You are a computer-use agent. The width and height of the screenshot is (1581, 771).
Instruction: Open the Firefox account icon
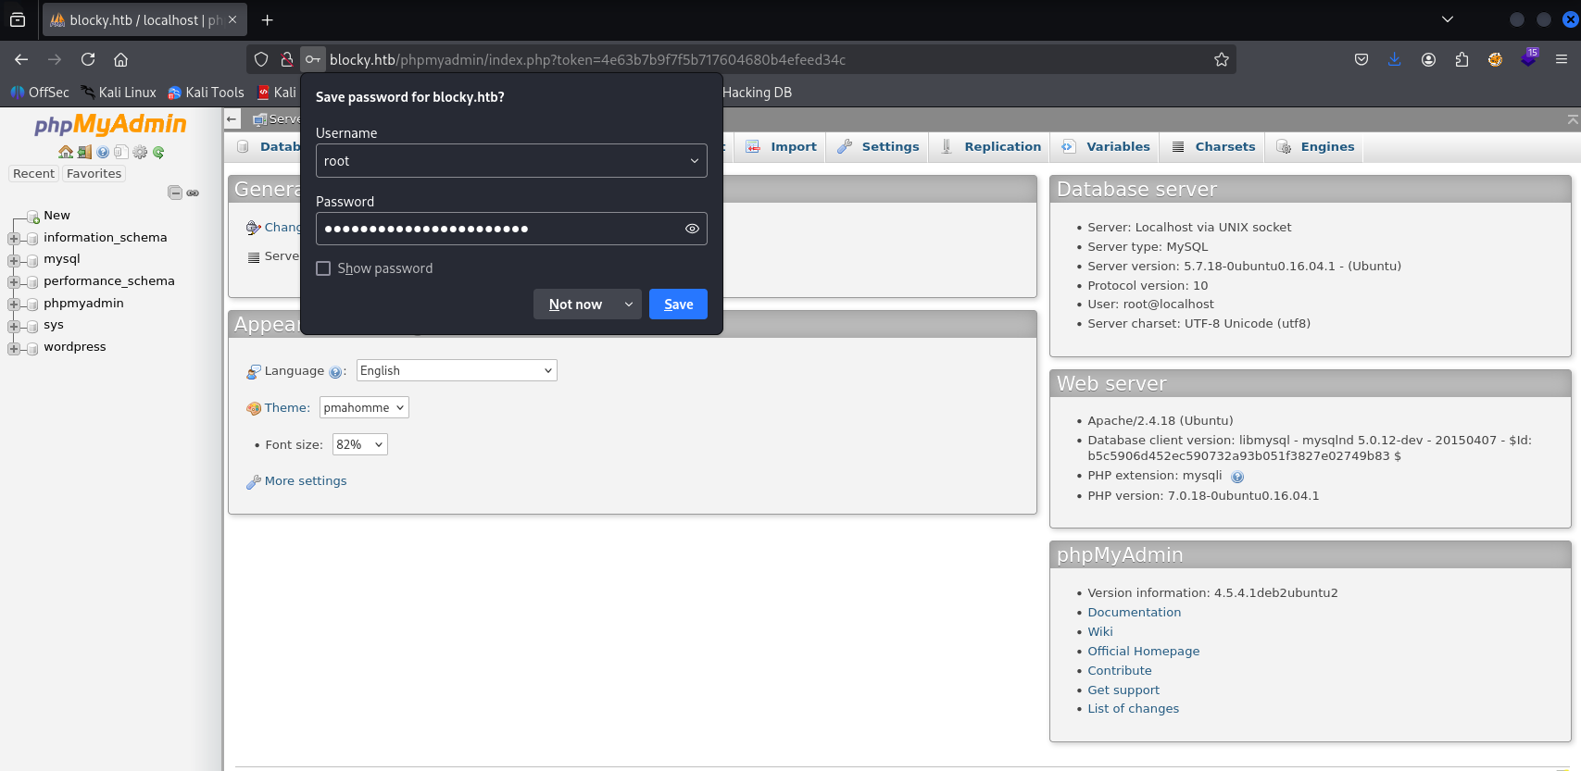click(1428, 59)
